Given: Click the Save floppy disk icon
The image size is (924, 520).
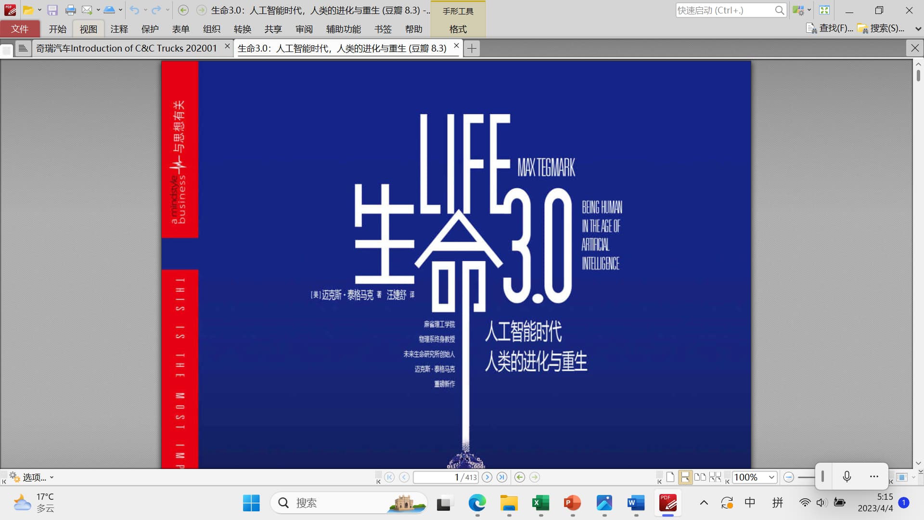Looking at the screenshot, I should coord(52,10).
